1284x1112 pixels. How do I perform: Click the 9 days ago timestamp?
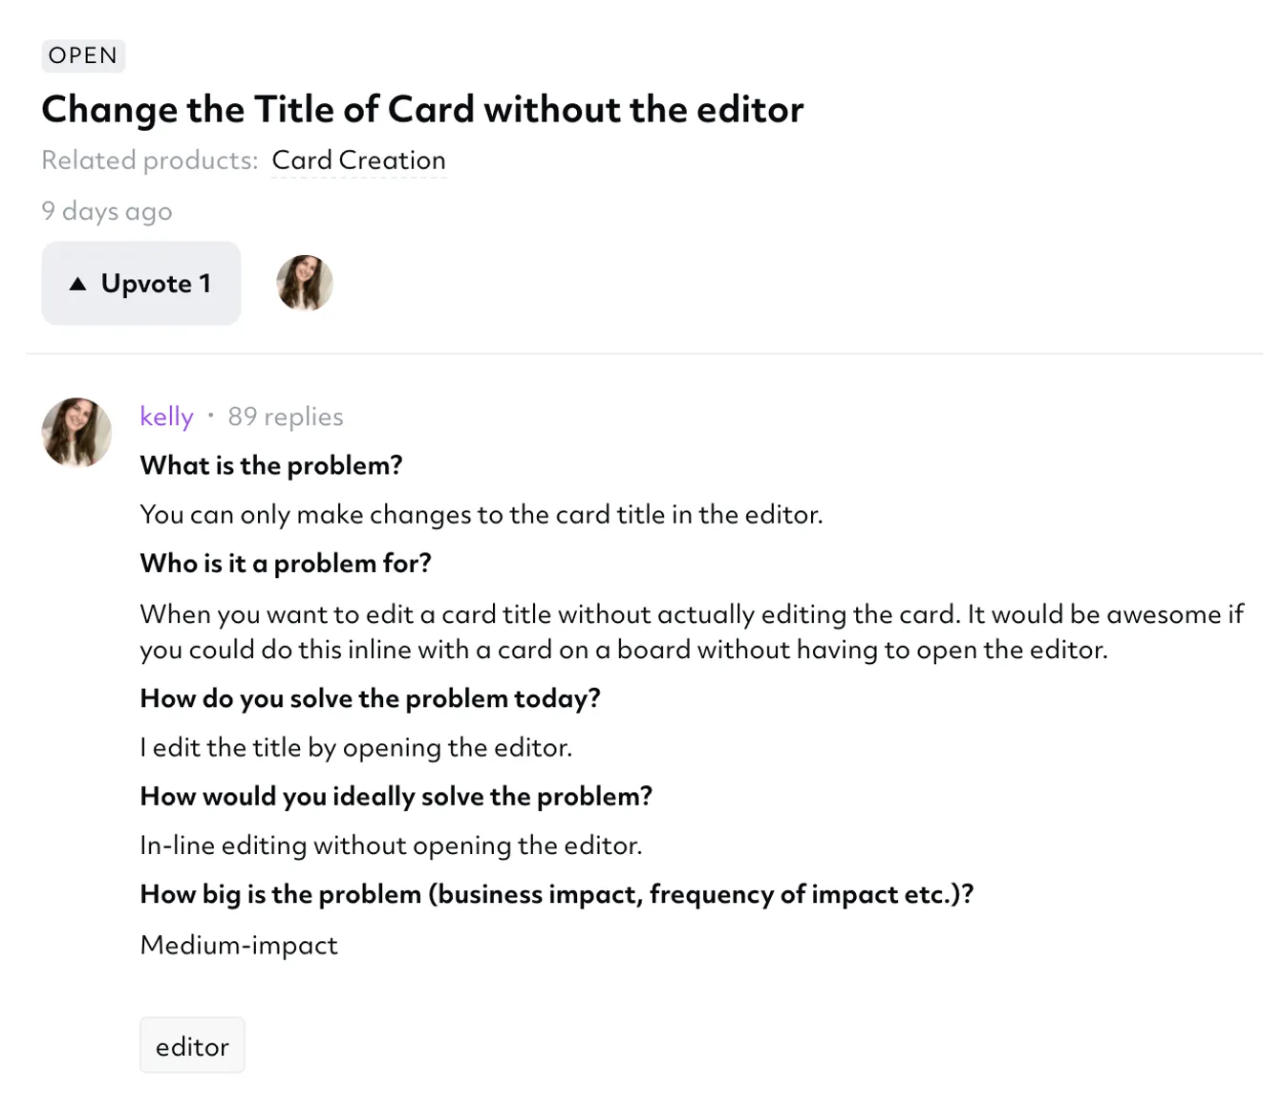point(106,211)
